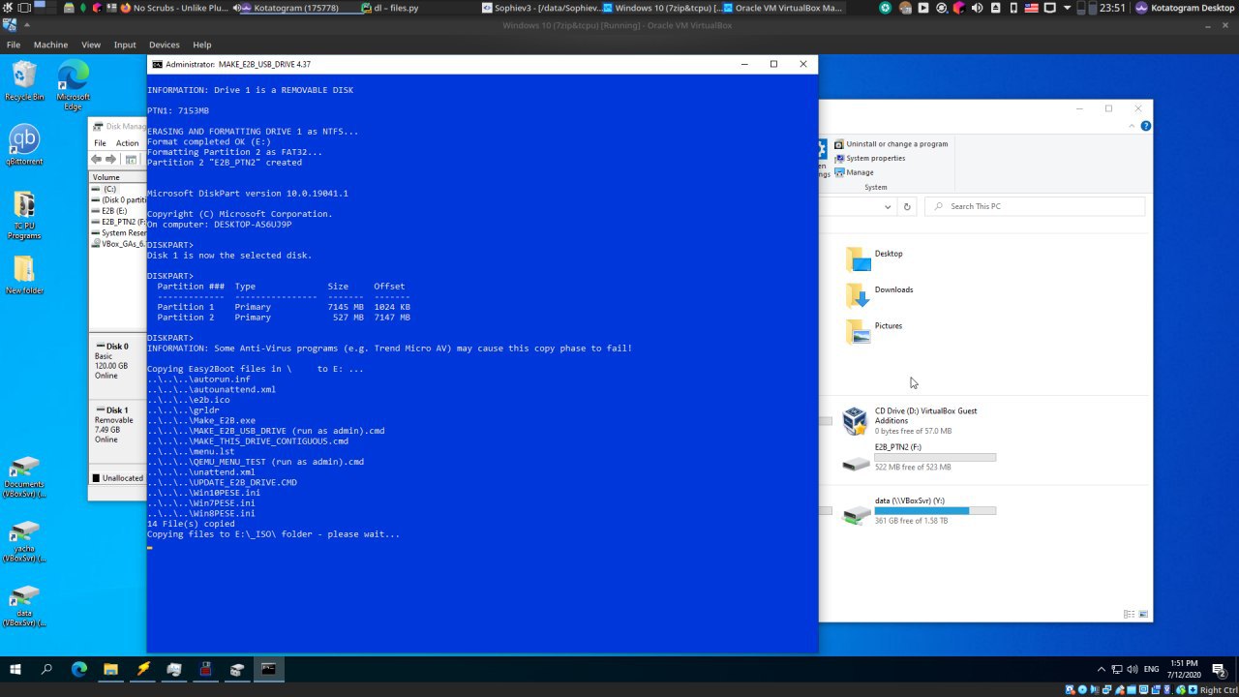The width and height of the screenshot is (1239, 697).
Task: Select Disk 1 Removable 7.49 GB
Action: click(117, 430)
